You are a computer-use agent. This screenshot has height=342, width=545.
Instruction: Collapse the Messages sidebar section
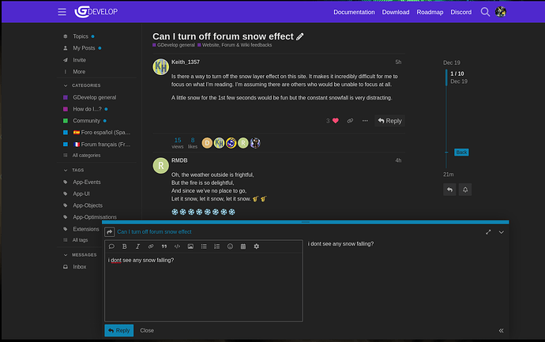click(81, 255)
